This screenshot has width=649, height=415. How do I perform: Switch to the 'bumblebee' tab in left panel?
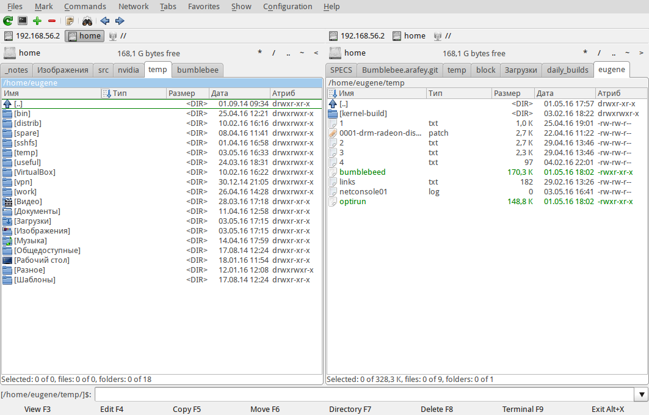[x=197, y=70]
